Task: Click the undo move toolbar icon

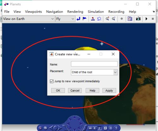Action: (x=99, y=19)
